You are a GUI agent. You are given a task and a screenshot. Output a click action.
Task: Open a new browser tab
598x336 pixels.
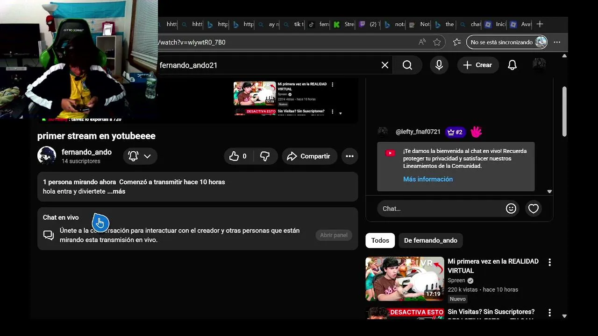tap(540, 24)
